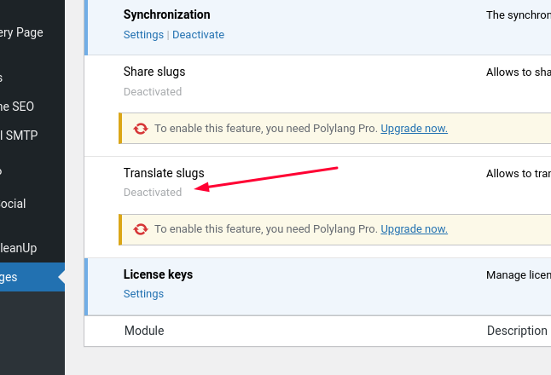Click the Translate slugs module title

tap(164, 173)
